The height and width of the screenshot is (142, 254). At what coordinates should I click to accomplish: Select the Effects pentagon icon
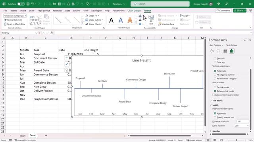tap(218, 51)
